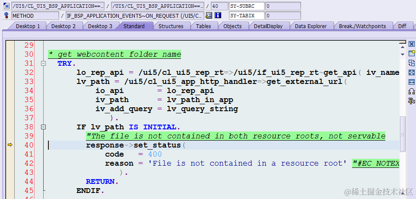Click the swap tool icon

pos(412,63)
